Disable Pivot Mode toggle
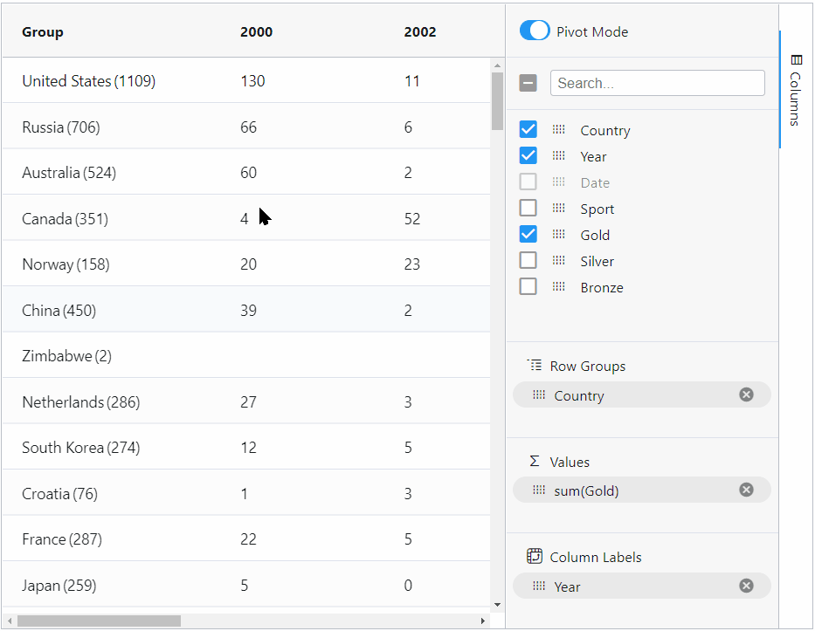This screenshot has height=631, width=815. [x=535, y=30]
